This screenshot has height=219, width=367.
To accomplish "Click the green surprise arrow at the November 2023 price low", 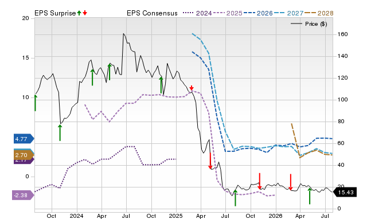I will [60, 132].
